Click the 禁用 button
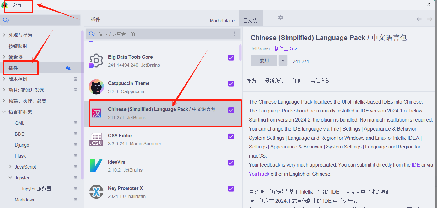Viewport: 437px width, 208px height. point(264,61)
